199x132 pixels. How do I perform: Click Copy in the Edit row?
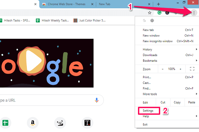pyautogui.click(x=177, y=102)
